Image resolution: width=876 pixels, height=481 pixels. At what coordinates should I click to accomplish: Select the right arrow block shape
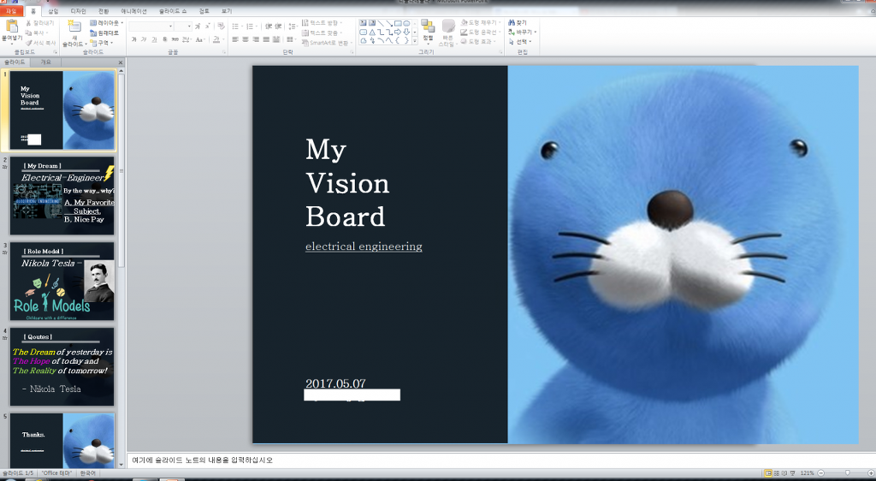coord(398,32)
